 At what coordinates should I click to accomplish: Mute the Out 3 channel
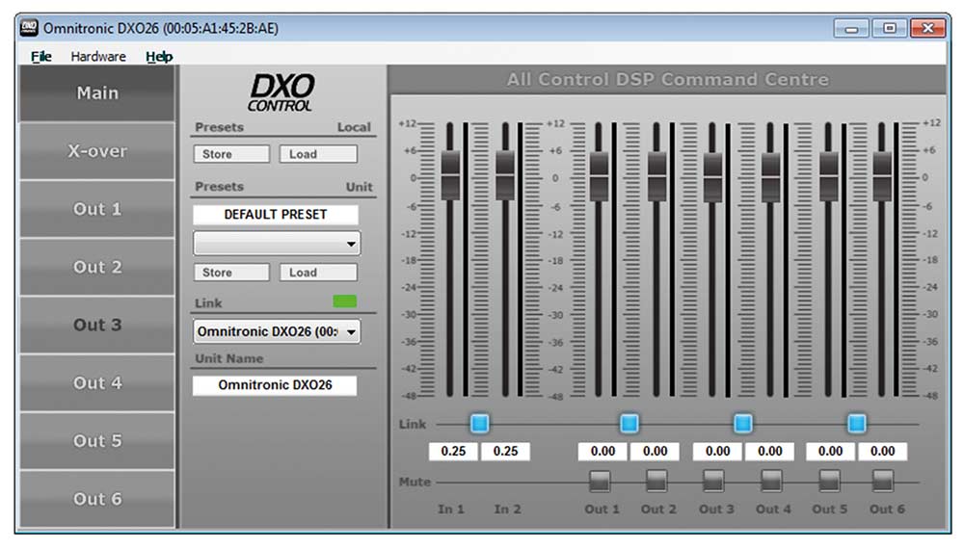713,482
